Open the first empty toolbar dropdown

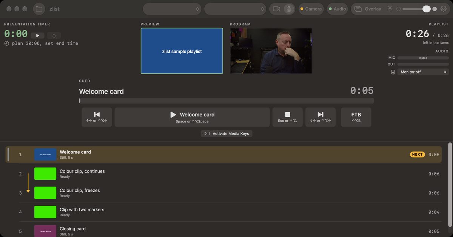point(172,9)
